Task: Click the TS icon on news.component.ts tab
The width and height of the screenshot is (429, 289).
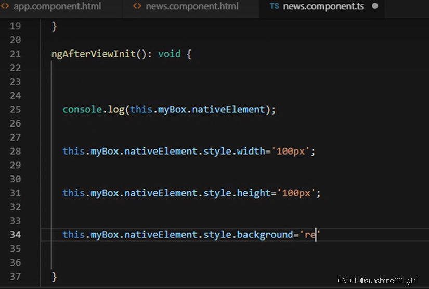Action: click(275, 6)
